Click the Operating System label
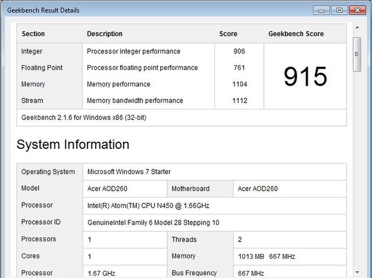 [48, 172]
